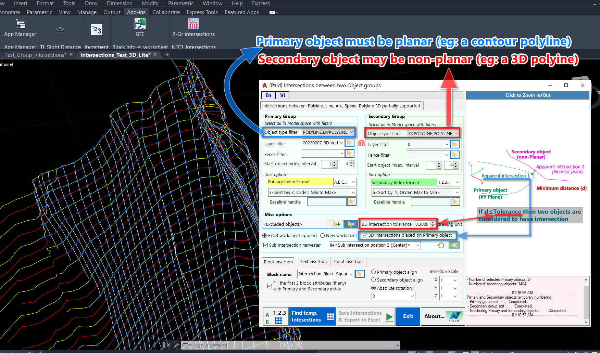Screen dimensions: 600x353
Task: Launch the 2-Gr intersections tool
Action: click(193, 27)
